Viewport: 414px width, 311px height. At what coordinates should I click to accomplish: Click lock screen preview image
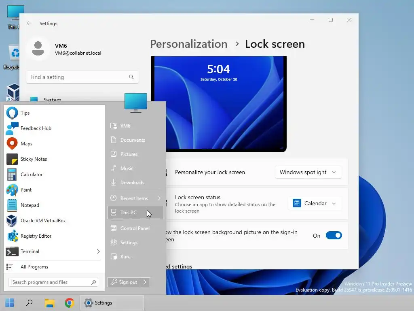(219, 104)
